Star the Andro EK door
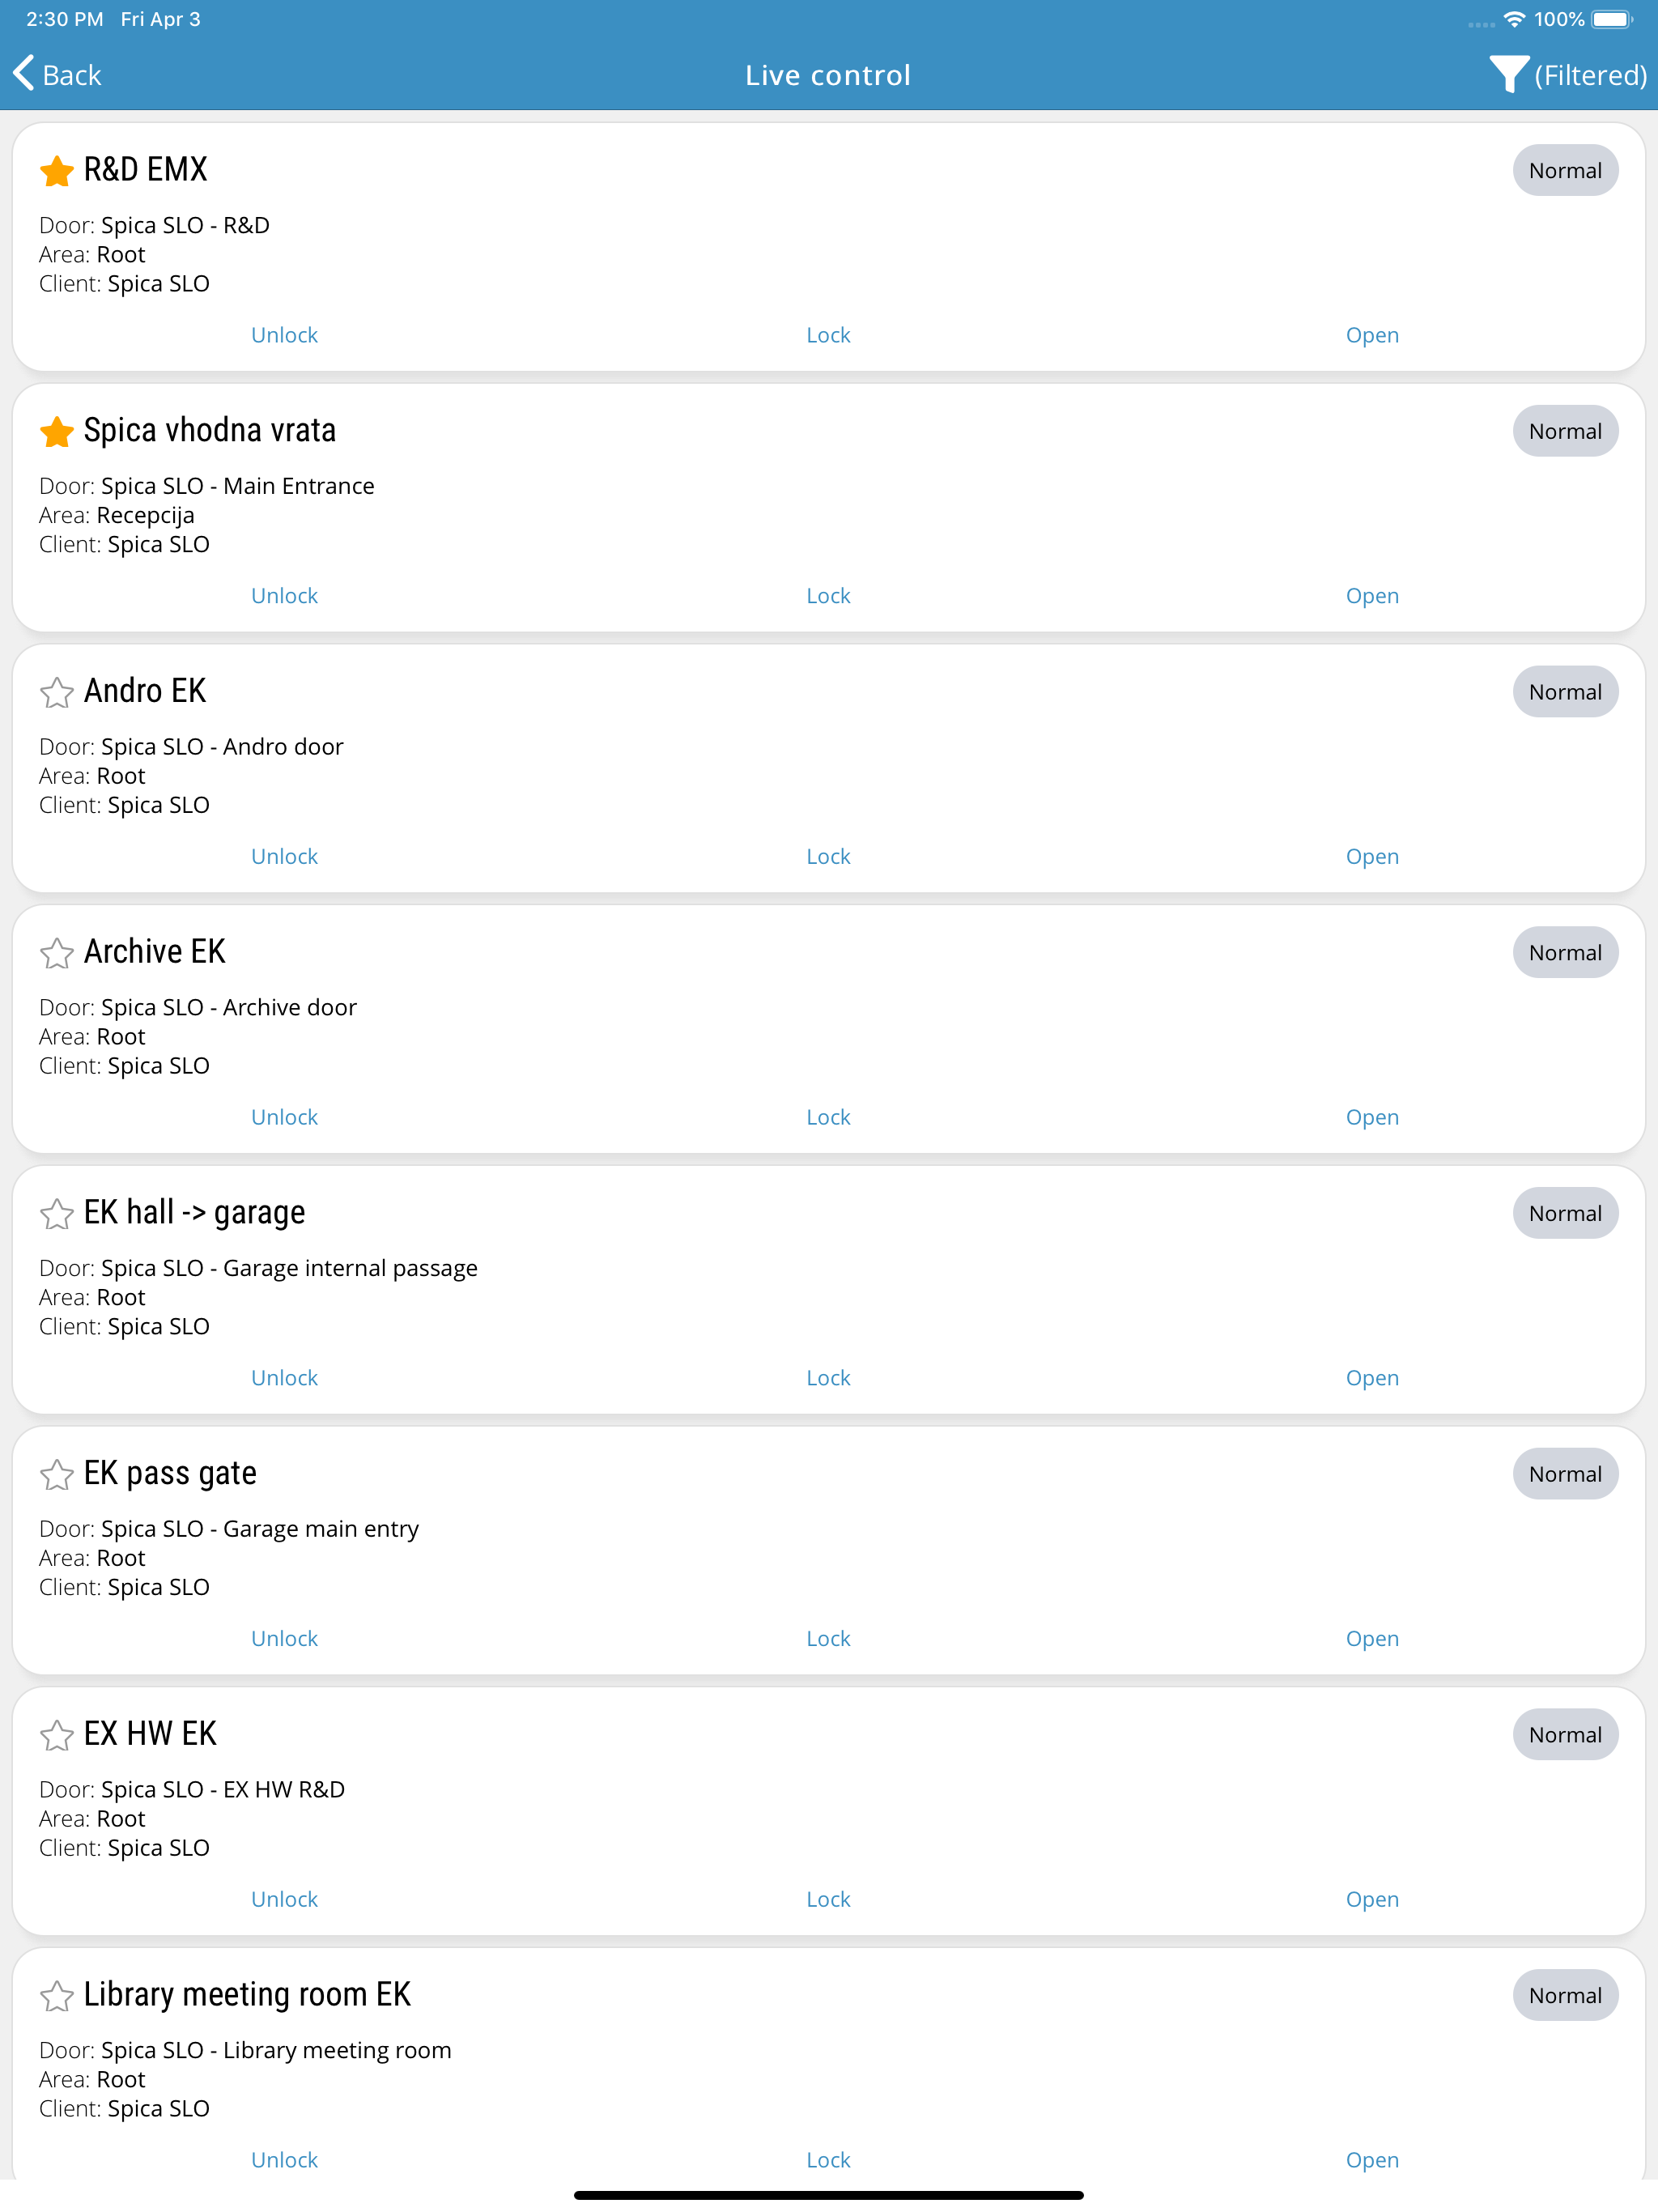This screenshot has height=2212, width=1658. click(x=57, y=692)
